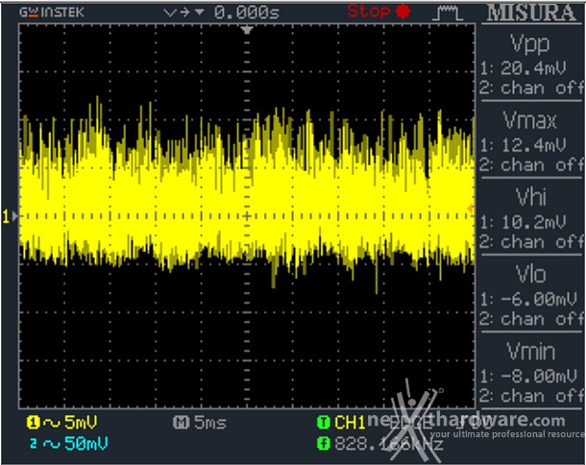Viewport: 586px width, 465px height.
Task: Click the 5ms timebase readout
Action: (210, 423)
